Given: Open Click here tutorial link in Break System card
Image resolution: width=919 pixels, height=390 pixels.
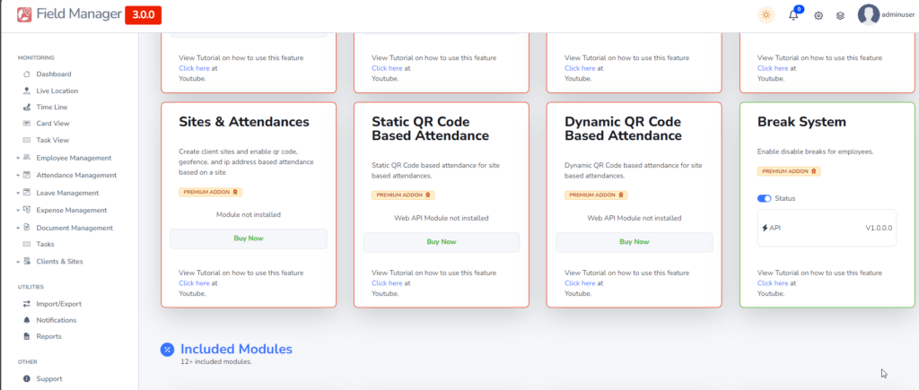Looking at the screenshot, I should [x=773, y=283].
